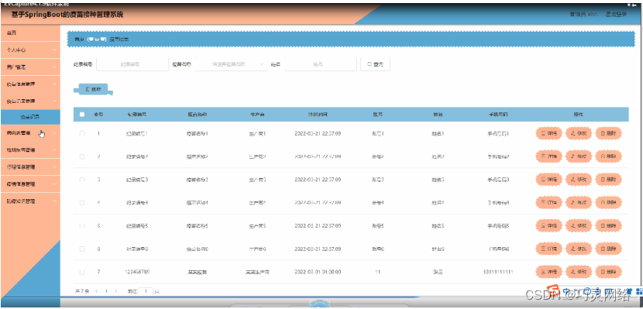Open the 疫苗名称 dropdown selector

click(232, 64)
